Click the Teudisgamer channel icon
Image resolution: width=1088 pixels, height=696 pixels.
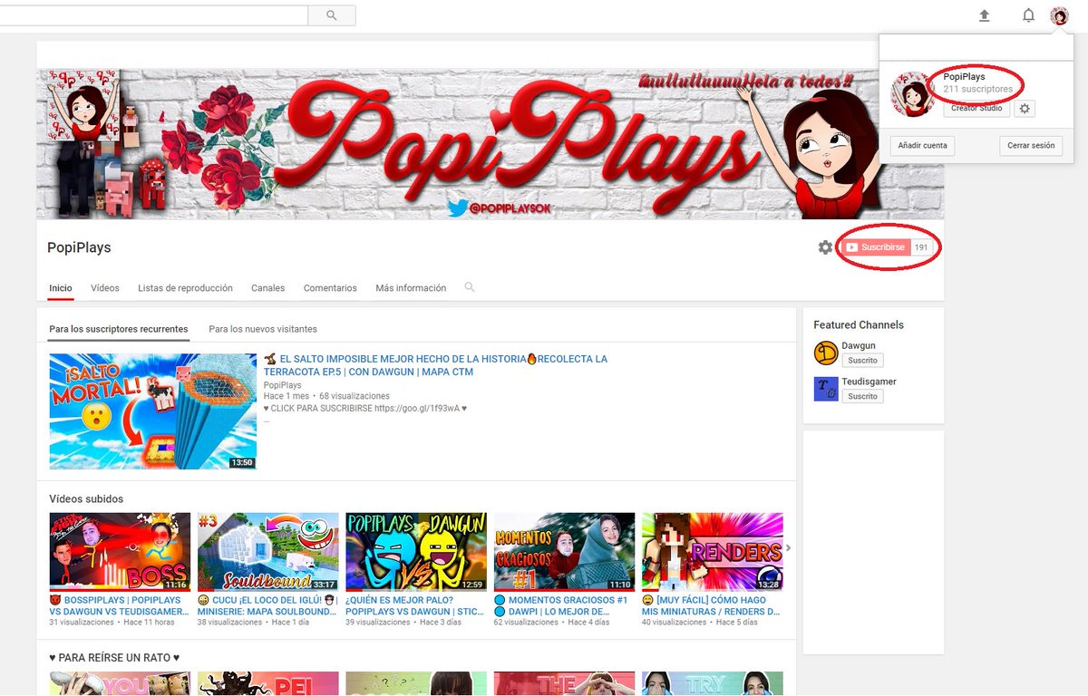pyautogui.click(x=826, y=389)
